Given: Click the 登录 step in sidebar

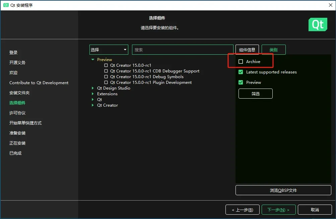Looking at the screenshot, I should (13, 53).
